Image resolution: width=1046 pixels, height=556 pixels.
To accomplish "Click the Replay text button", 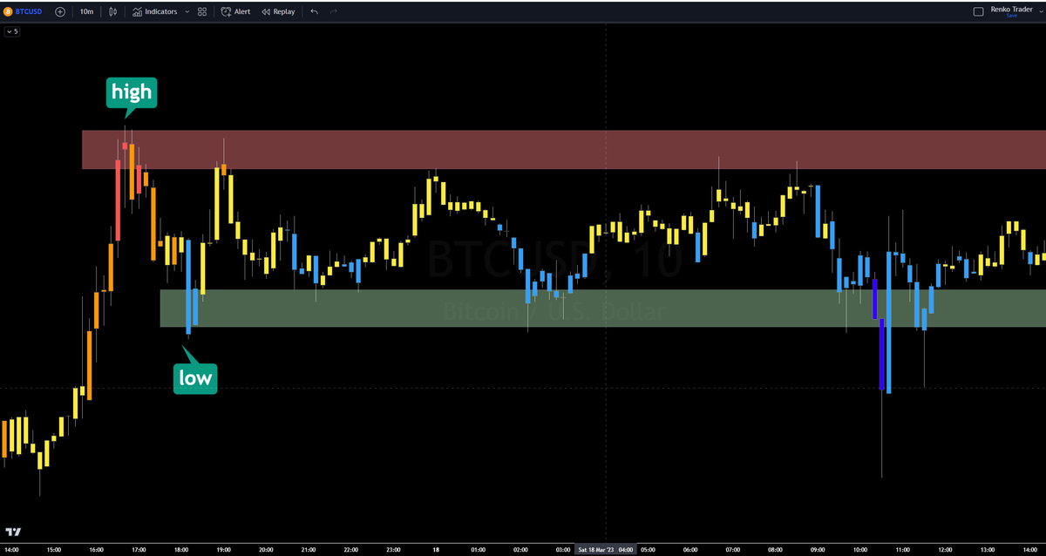I will pyautogui.click(x=283, y=11).
